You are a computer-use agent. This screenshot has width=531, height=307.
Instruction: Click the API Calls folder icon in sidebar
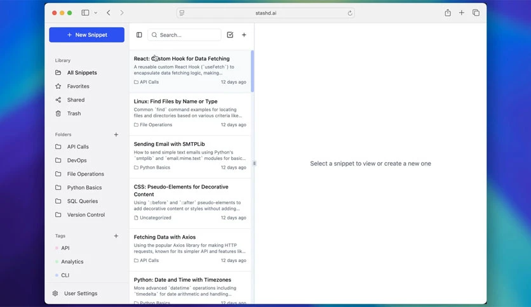pos(58,147)
